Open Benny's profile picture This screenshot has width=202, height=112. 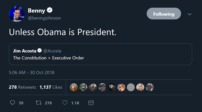pyautogui.click(x=17, y=14)
